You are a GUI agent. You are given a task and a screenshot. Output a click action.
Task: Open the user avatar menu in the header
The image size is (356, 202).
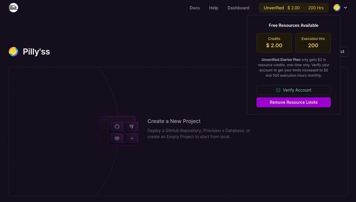pyautogui.click(x=337, y=8)
